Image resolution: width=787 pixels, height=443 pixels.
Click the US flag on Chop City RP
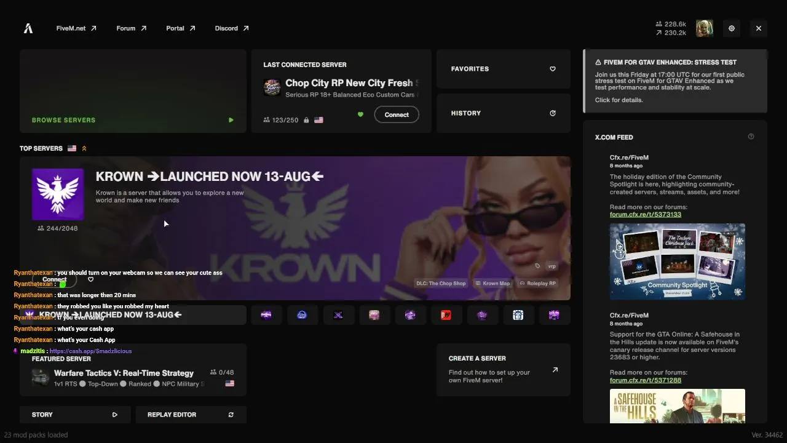tap(318, 120)
